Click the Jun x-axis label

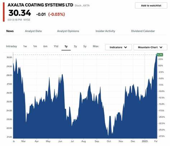pos(60,141)
